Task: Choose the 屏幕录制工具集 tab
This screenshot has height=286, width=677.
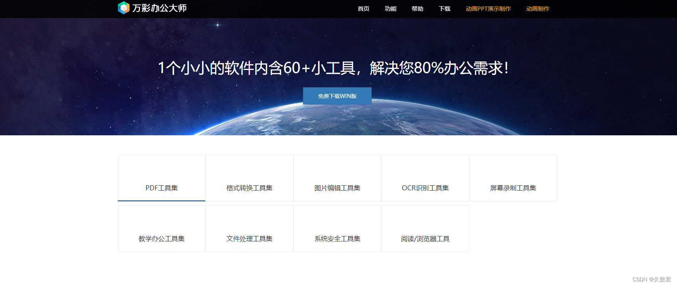Action: (x=513, y=178)
